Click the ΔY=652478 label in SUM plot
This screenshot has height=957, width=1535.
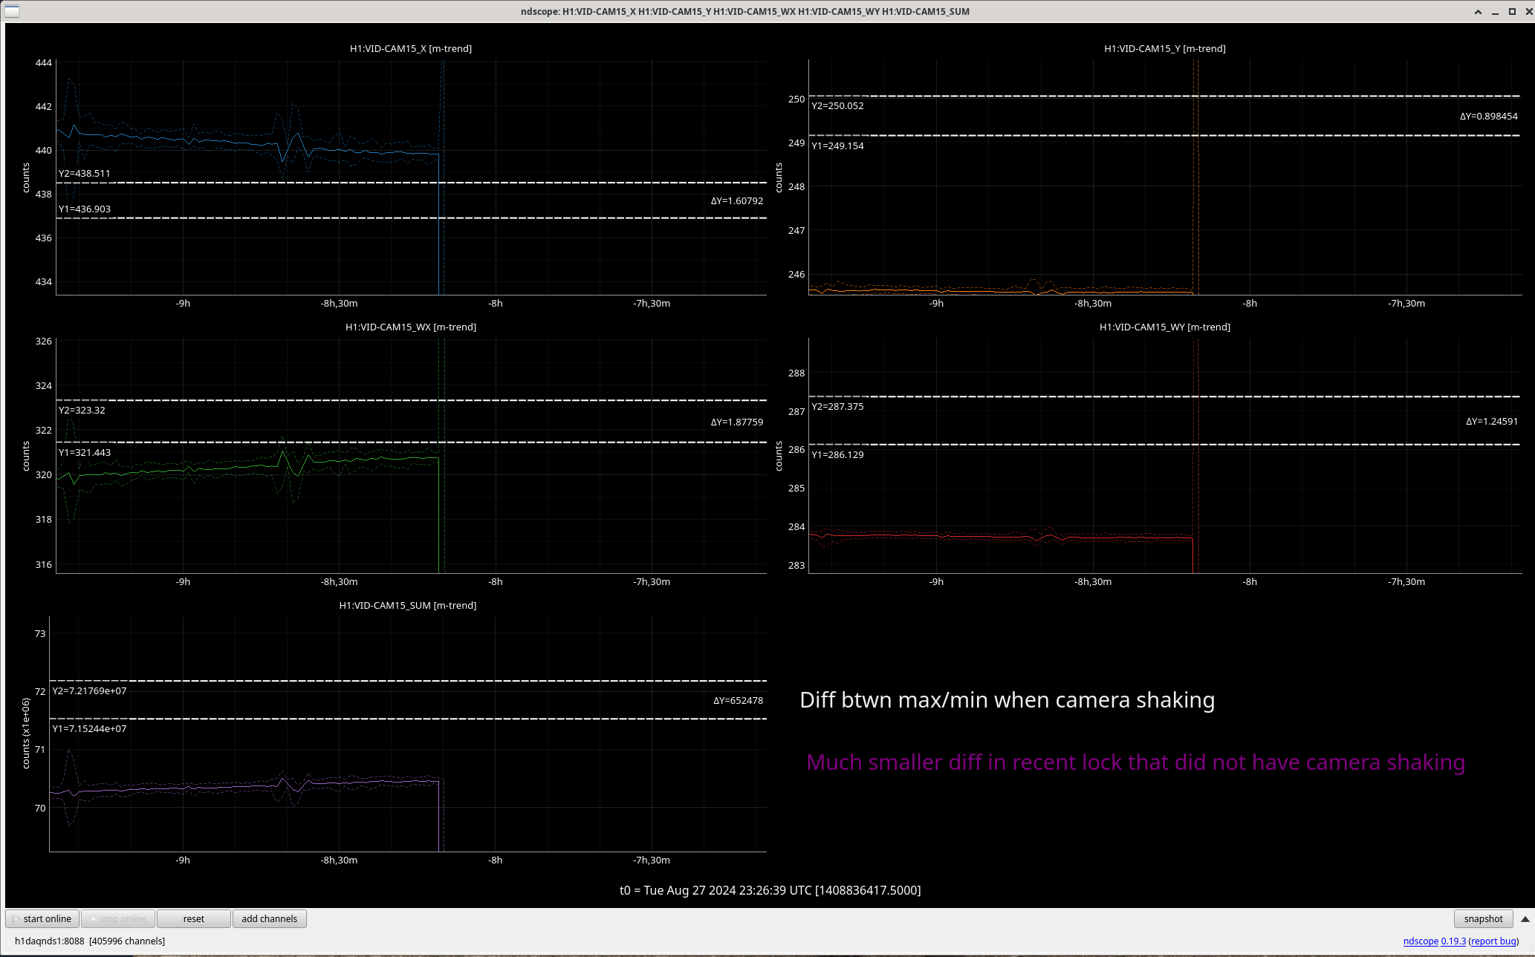(x=738, y=700)
